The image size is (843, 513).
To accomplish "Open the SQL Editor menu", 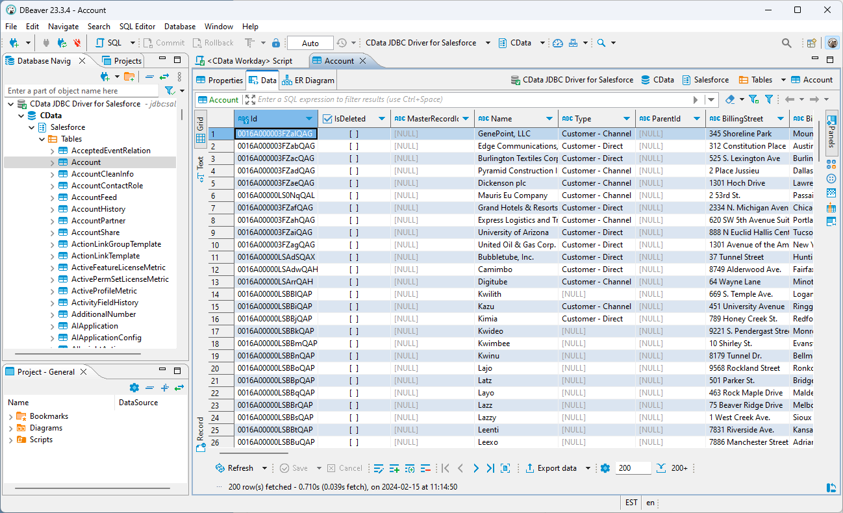I will coord(137,27).
